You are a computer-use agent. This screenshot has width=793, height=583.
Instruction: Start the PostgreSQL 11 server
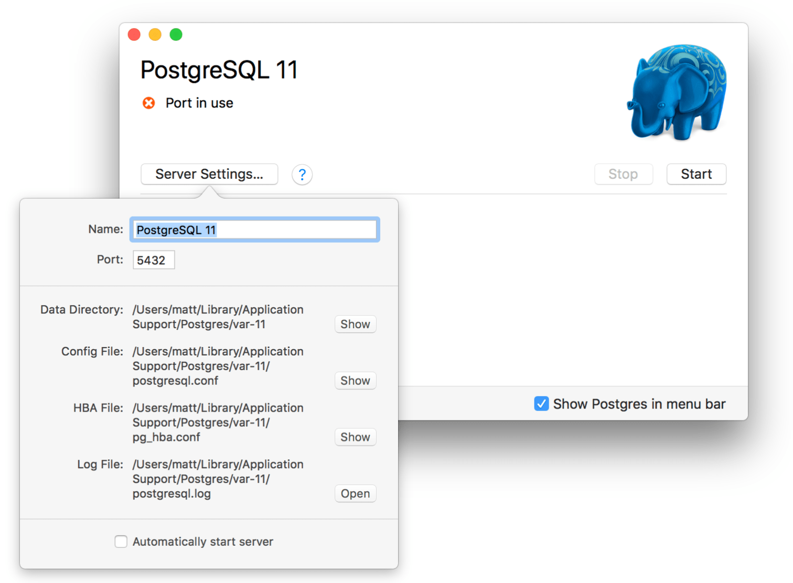click(696, 174)
